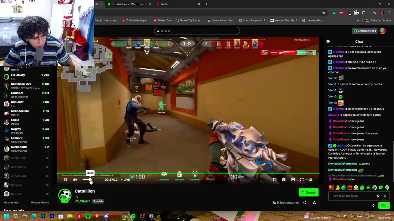Open Catmillion's channel avatar

65,196
